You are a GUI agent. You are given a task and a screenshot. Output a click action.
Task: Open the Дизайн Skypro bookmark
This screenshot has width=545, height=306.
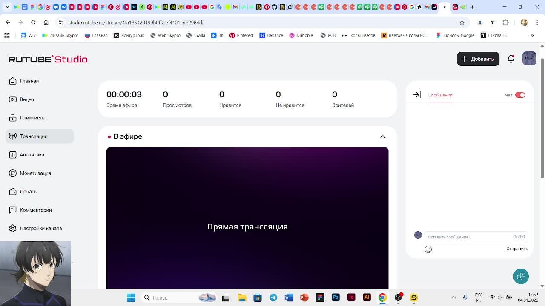(x=60, y=35)
